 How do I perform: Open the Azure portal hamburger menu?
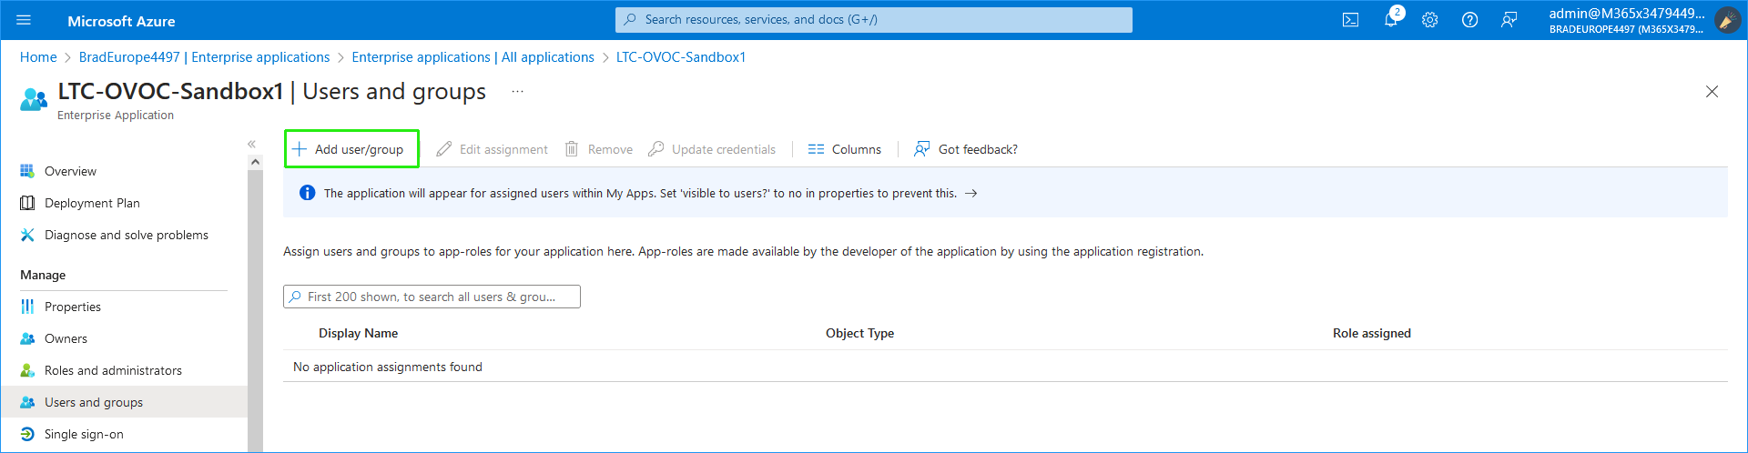tap(24, 20)
